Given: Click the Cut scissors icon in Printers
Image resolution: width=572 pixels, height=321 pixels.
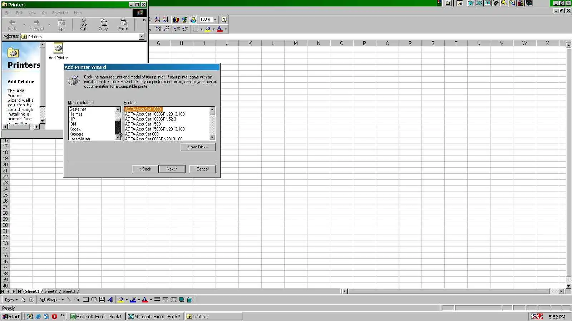Looking at the screenshot, I should 83,25.
